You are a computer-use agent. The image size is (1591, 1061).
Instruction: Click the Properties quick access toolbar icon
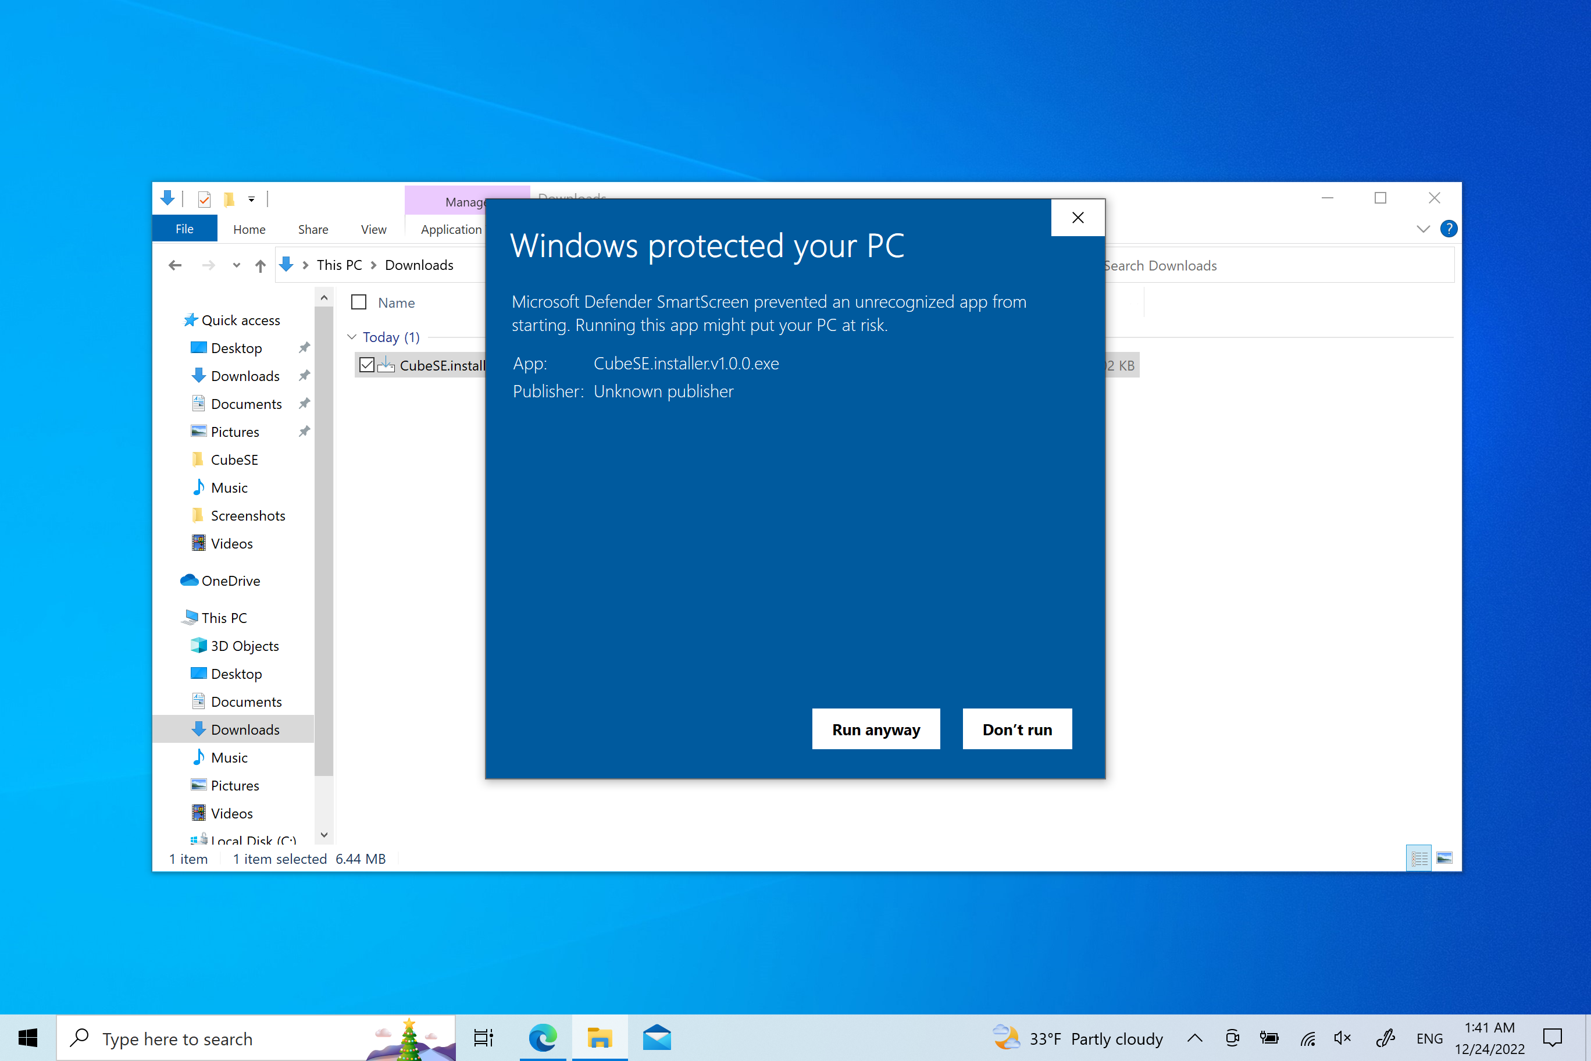(x=204, y=199)
